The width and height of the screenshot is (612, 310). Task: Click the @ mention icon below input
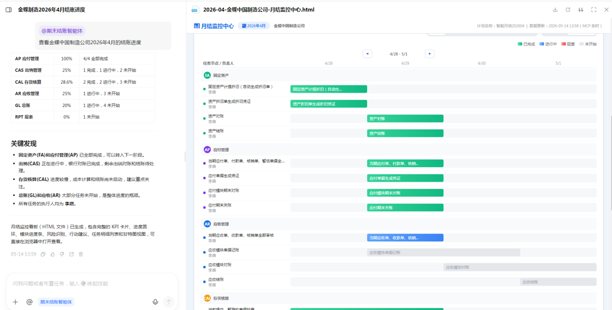[29, 302]
